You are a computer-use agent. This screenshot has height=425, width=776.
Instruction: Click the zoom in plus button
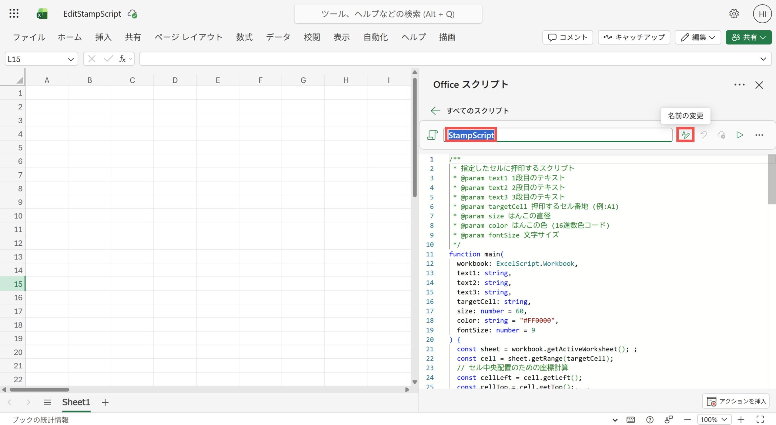[741, 420]
